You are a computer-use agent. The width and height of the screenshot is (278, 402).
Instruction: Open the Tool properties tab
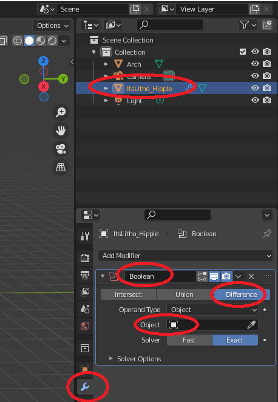pos(85,236)
